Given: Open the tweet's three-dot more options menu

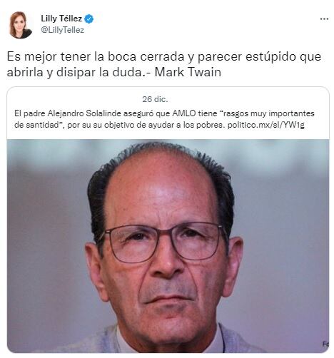Looking at the screenshot, I should tap(324, 19).
